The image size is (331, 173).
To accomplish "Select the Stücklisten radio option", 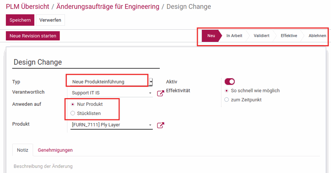I will [x=73, y=113].
